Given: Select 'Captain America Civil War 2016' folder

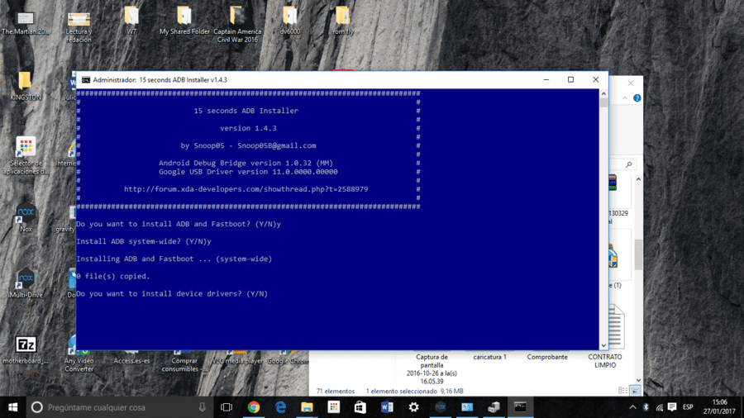Looking at the screenshot, I should pyautogui.click(x=237, y=25).
